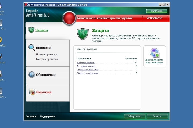
Task: Click the large green Kaspersky shield emblem
Action: (83, 34)
